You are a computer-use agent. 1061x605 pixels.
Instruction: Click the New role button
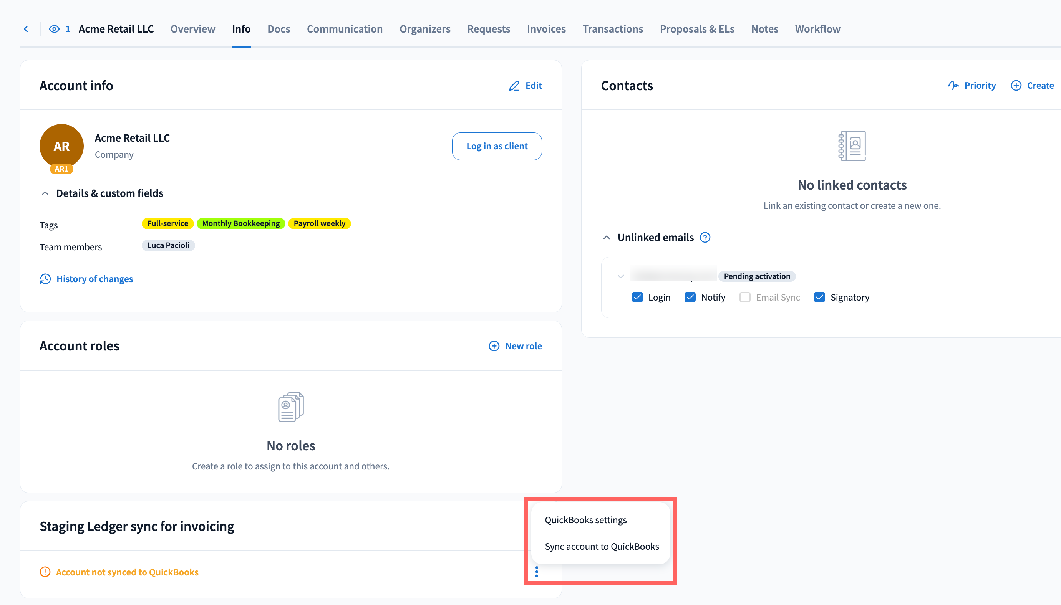coord(516,346)
